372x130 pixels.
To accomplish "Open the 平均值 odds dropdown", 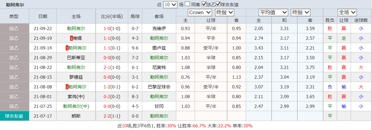I will (273, 12).
